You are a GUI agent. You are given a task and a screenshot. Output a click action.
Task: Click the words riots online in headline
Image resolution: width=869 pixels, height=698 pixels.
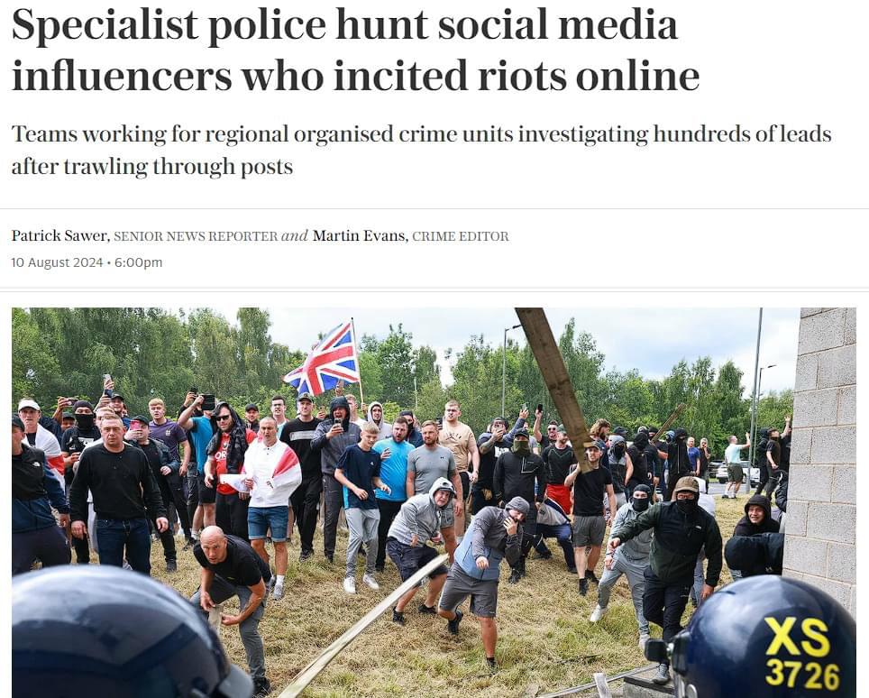click(588, 76)
